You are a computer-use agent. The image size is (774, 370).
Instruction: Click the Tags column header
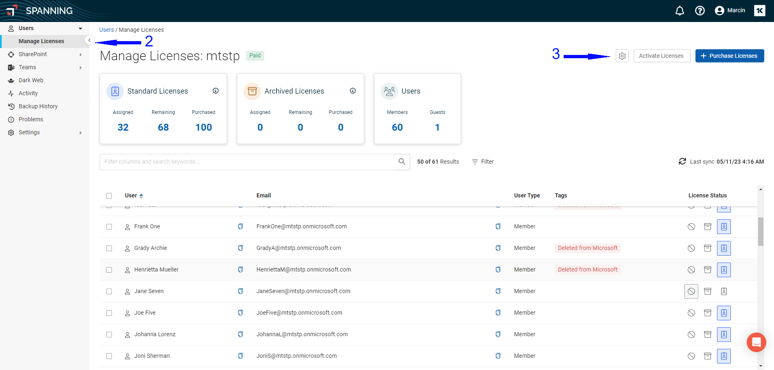point(561,195)
